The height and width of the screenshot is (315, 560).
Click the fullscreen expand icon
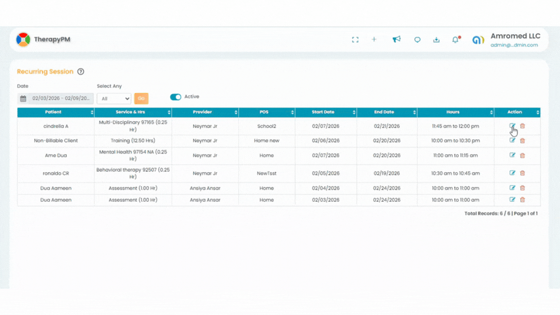[355, 40]
